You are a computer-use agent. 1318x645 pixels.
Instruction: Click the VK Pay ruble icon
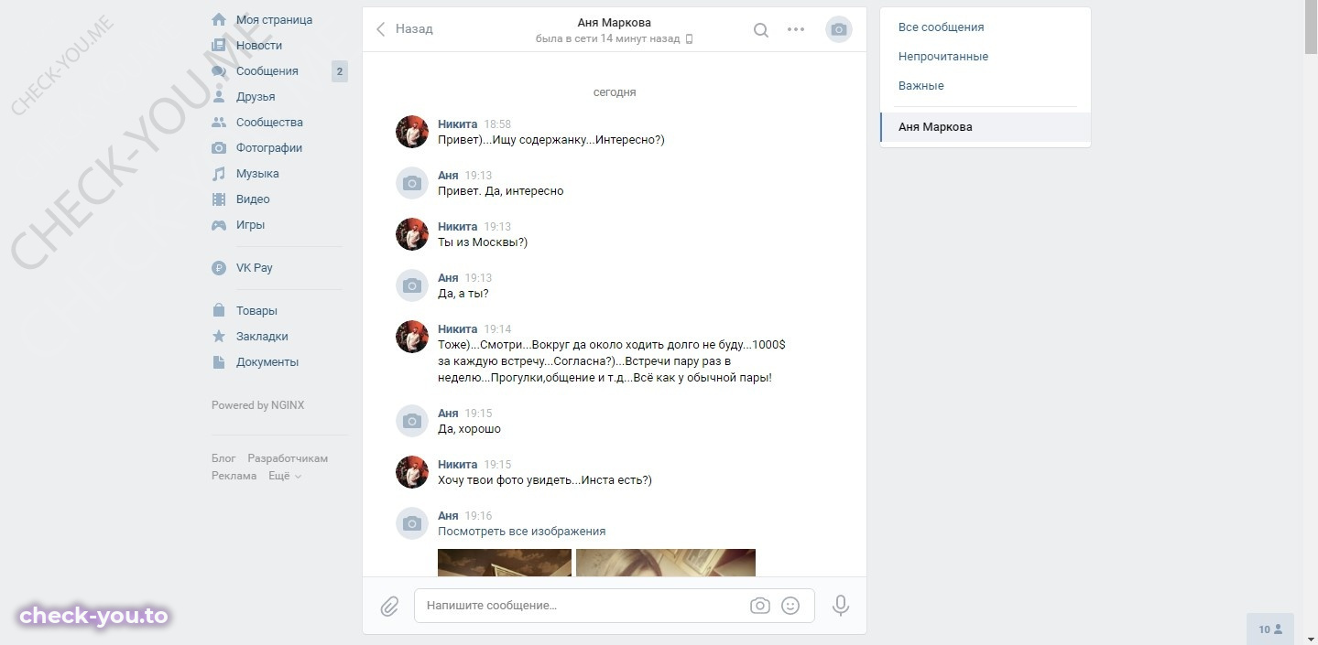[219, 268]
